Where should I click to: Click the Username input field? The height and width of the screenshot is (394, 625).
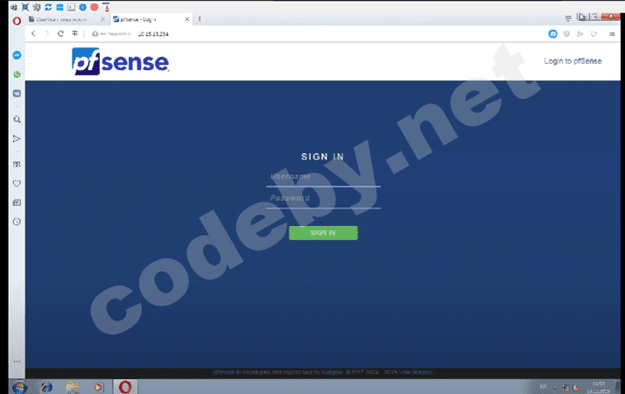point(323,177)
